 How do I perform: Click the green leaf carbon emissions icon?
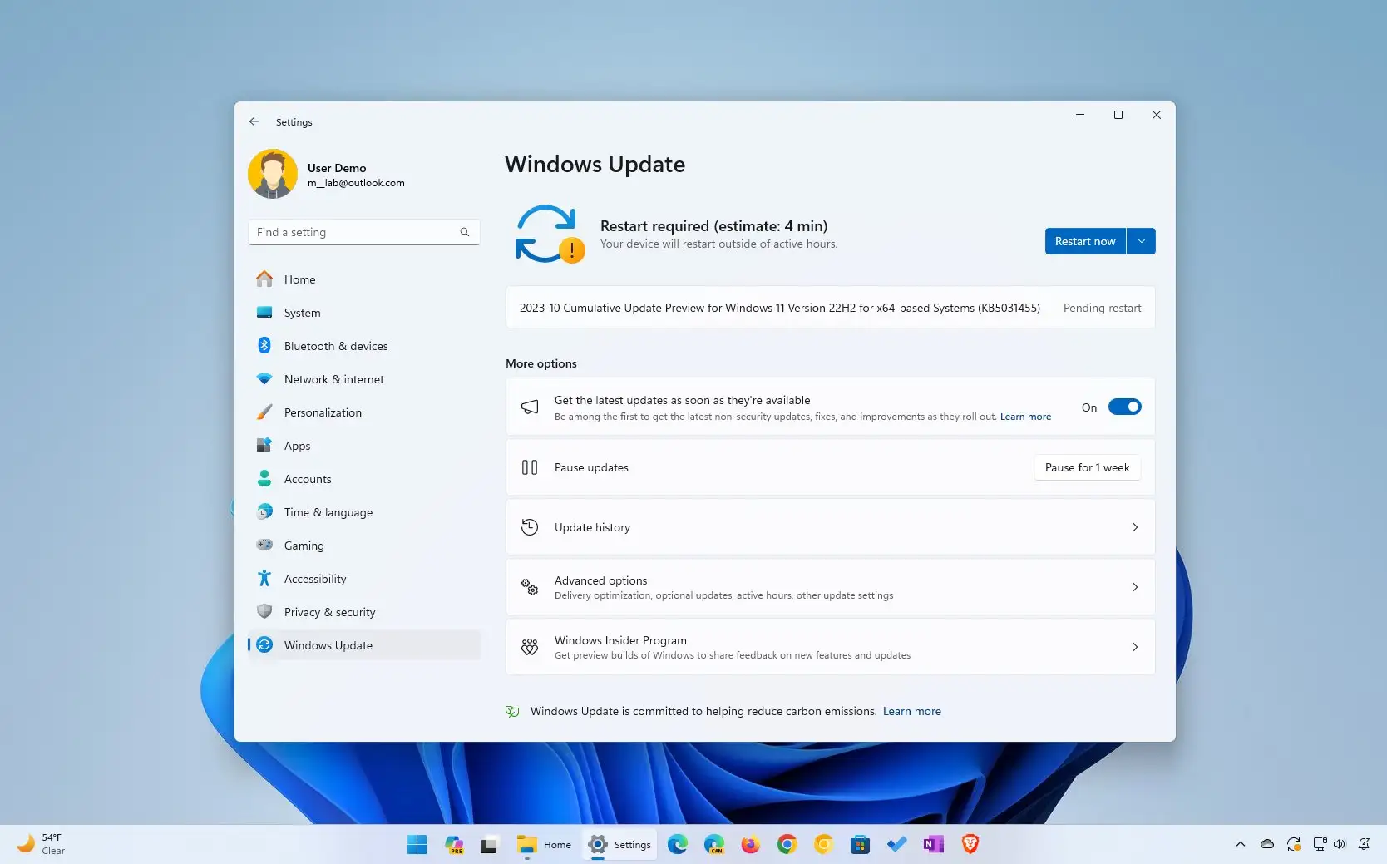tap(512, 711)
